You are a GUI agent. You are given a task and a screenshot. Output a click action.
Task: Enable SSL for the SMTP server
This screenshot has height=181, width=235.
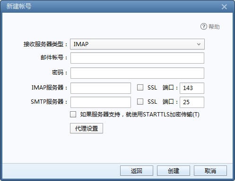tap(140, 102)
